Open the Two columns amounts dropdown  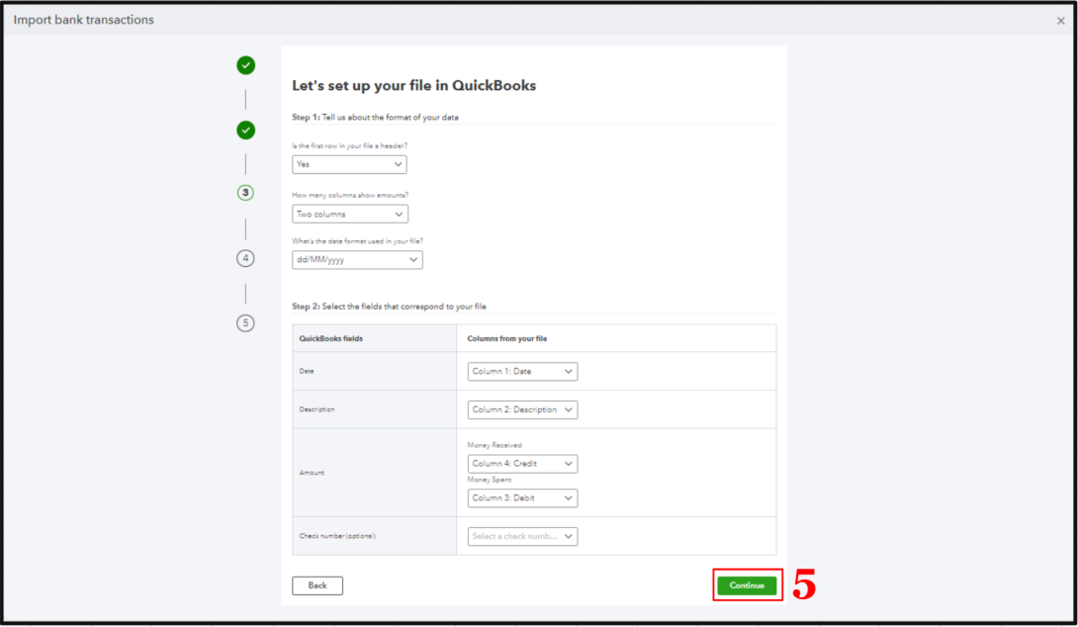349,214
